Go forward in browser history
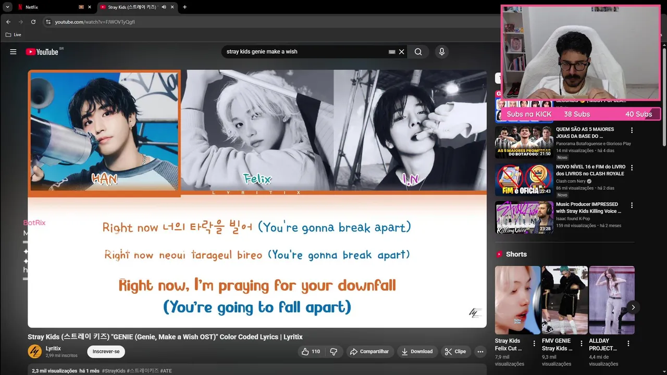 click(x=21, y=22)
